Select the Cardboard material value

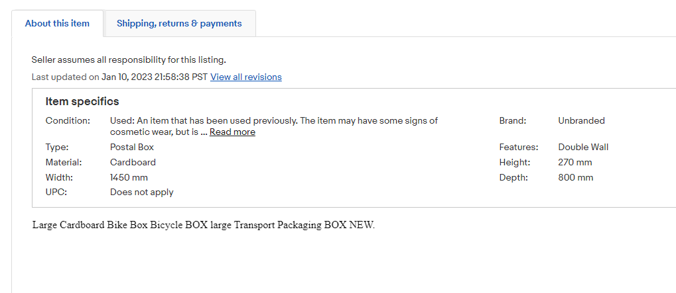pos(133,163)
